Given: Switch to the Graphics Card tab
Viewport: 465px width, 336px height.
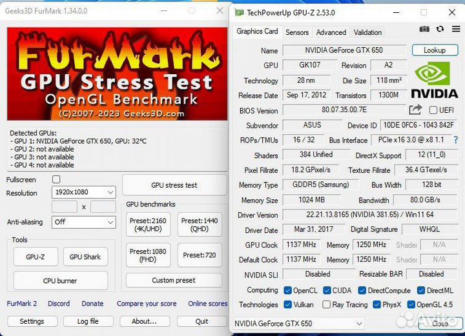Looking at the screenshot, I should pos(257,32).
